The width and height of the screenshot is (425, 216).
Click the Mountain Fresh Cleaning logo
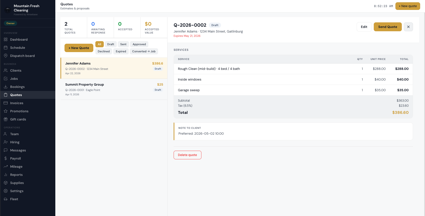click(x=8, y=10)
